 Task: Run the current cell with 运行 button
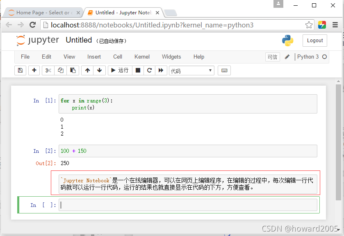point(120,70)
